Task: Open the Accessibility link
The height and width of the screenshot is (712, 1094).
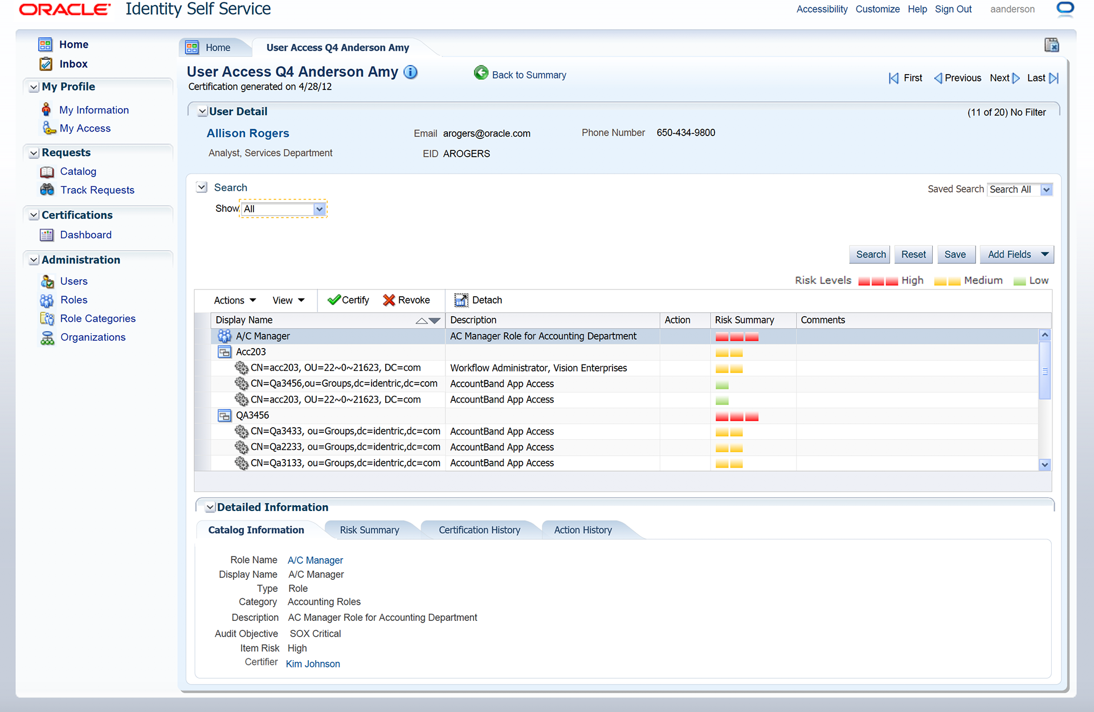Action: pyautogui.click(x=822, y=9)
